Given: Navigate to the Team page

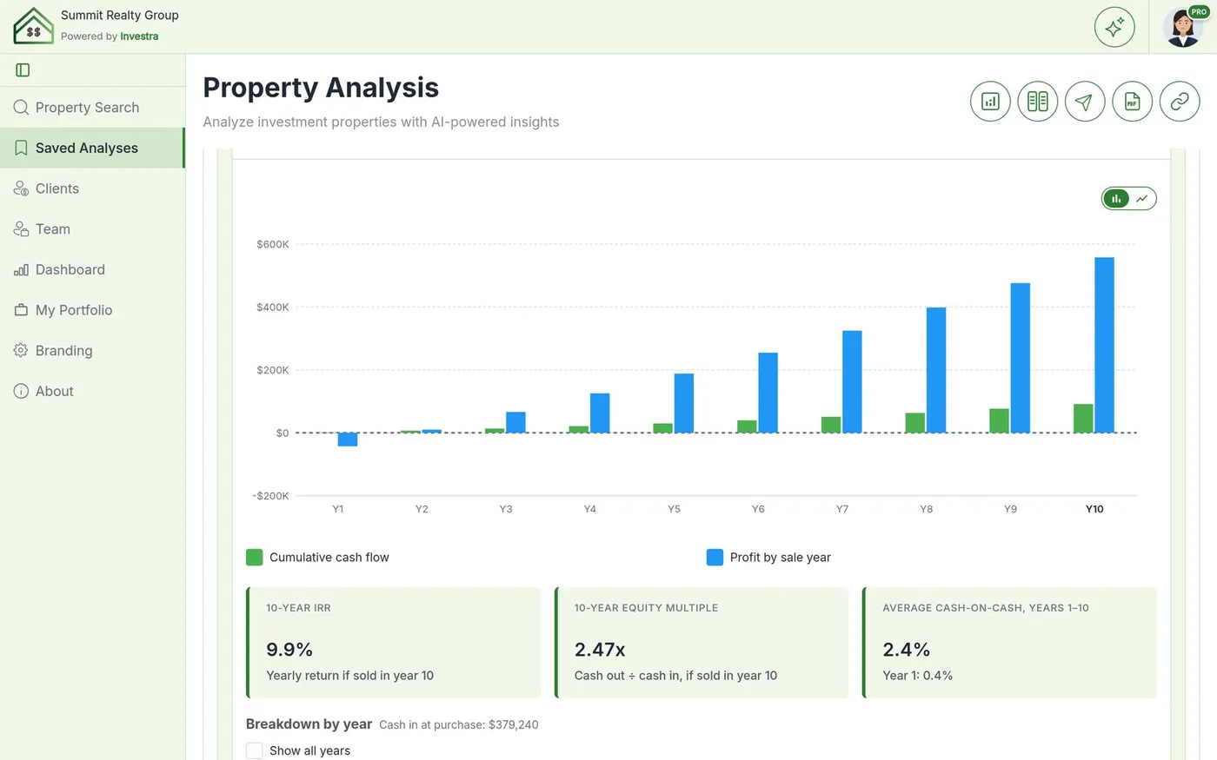Looking at the screenshot, I should (x=92, y=229).
